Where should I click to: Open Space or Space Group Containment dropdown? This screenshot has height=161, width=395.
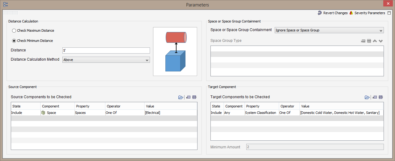329,30
